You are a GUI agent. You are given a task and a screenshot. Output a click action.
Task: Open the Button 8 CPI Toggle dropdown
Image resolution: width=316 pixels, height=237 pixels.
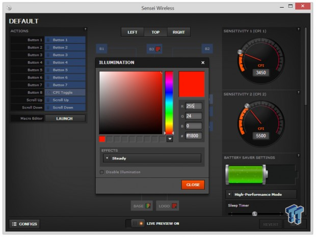tap(65, 92)
